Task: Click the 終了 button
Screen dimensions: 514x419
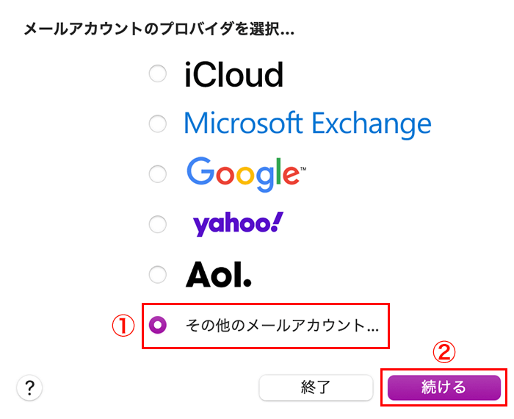Action: (316, 387)
